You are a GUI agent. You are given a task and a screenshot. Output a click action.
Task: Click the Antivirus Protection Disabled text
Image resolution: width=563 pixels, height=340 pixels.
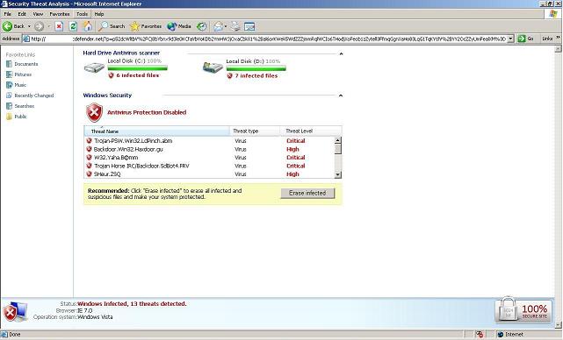tap(147, 112)
